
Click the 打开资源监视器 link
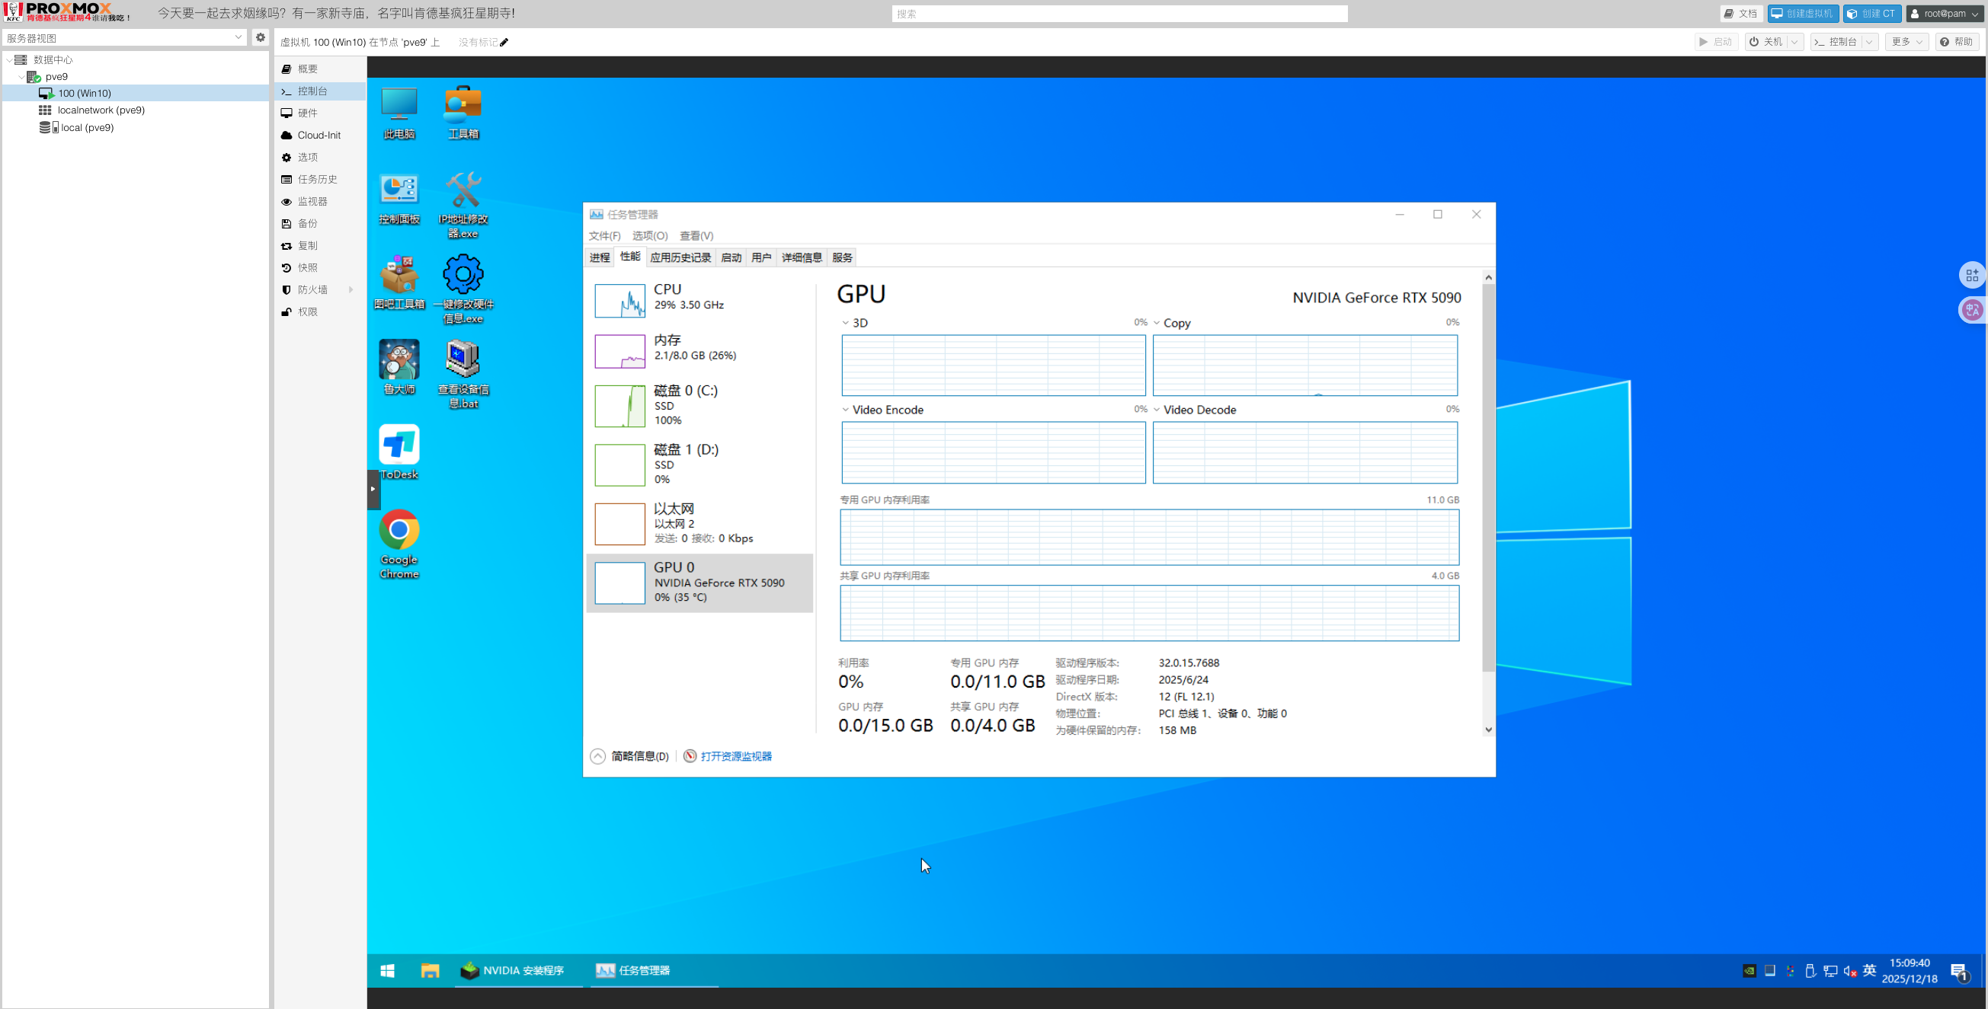pos(735,756)
